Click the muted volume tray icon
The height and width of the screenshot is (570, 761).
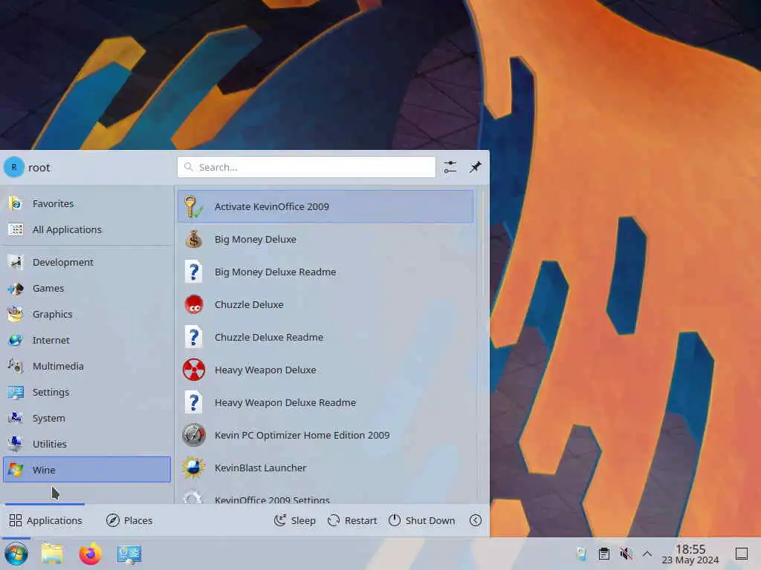click(626, 554)
